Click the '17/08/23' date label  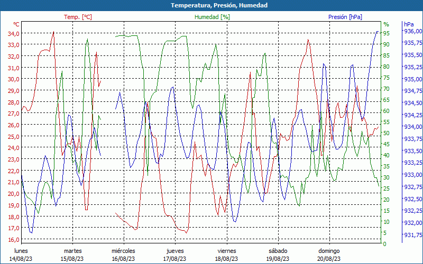coord(175,259)
